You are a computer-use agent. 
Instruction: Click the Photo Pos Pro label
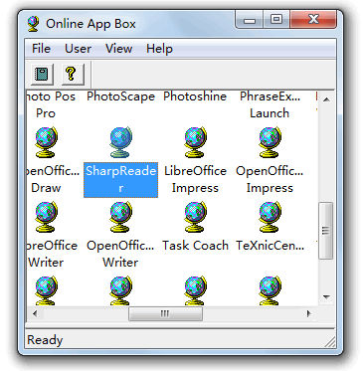pyautogui.click(x=51, y=104)
